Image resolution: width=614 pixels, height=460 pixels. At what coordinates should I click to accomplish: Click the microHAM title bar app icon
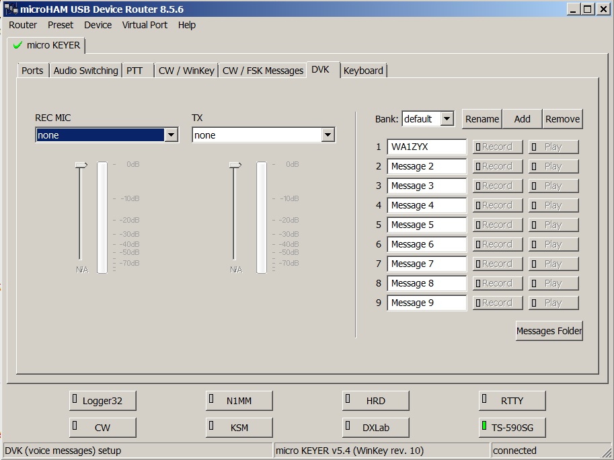[x=11, y=9]
